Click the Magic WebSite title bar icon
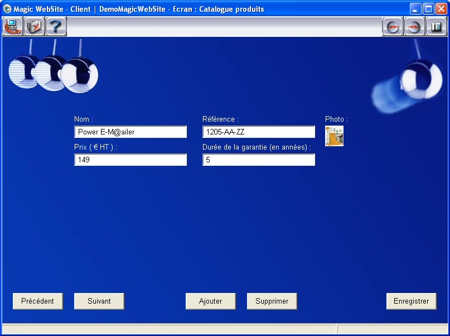This screenshot has width=450, height=336. [x=7, y=9]
